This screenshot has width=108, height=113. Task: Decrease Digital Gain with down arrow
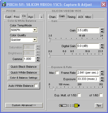102,47
